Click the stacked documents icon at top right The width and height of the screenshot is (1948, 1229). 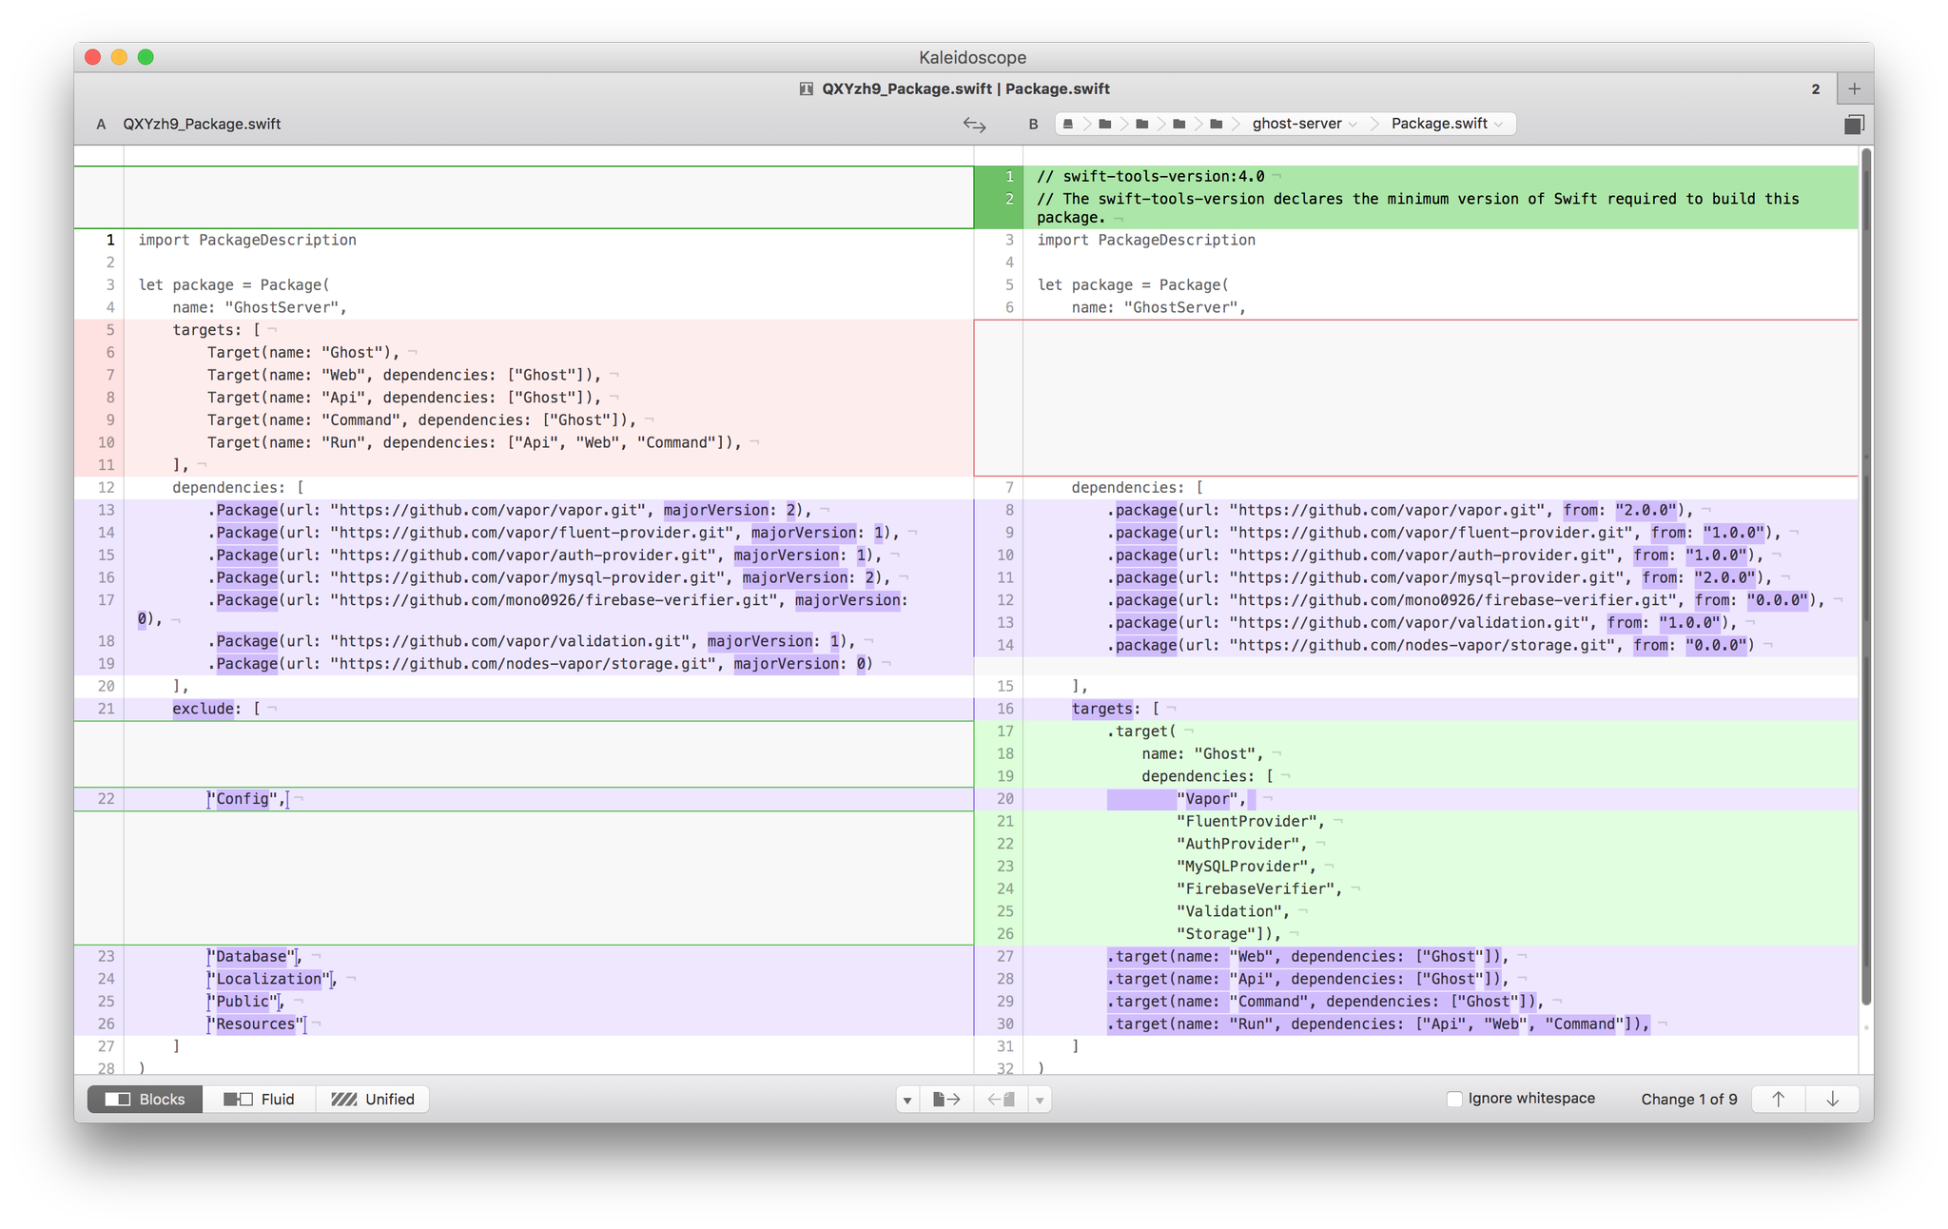pyautogui.click(x=1854, y=125)
